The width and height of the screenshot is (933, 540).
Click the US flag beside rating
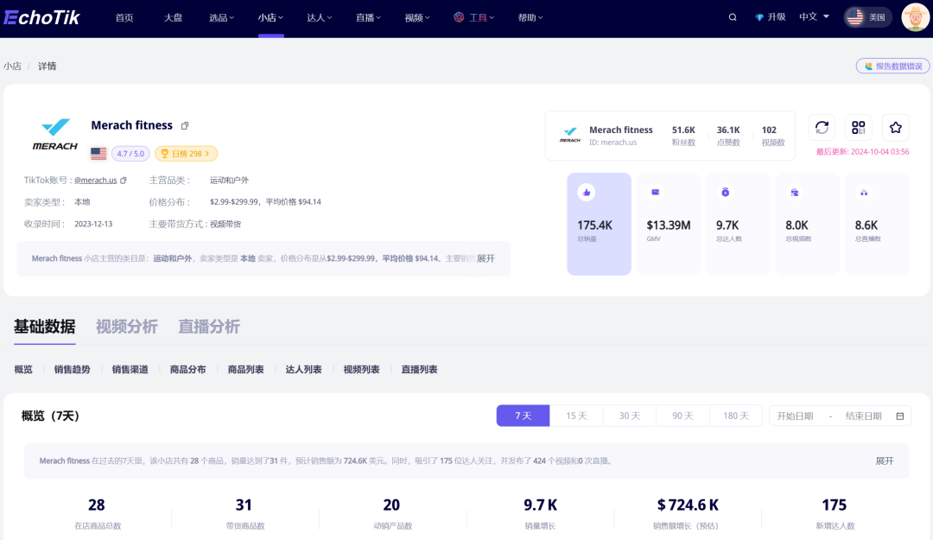[x=98, y=154]
